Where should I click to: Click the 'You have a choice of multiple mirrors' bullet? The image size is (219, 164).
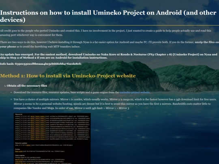[115, 104]
